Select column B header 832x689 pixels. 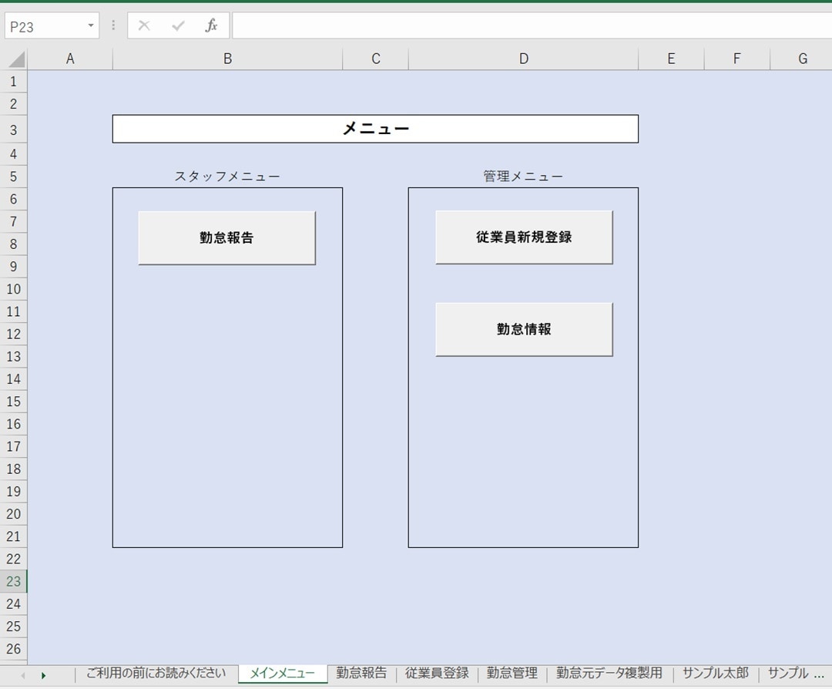[x=227, y=59]
